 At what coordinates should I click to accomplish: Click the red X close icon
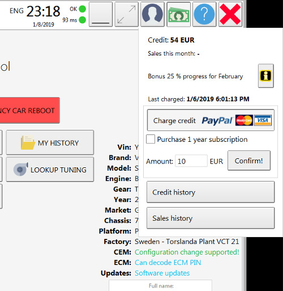point(230,14)
